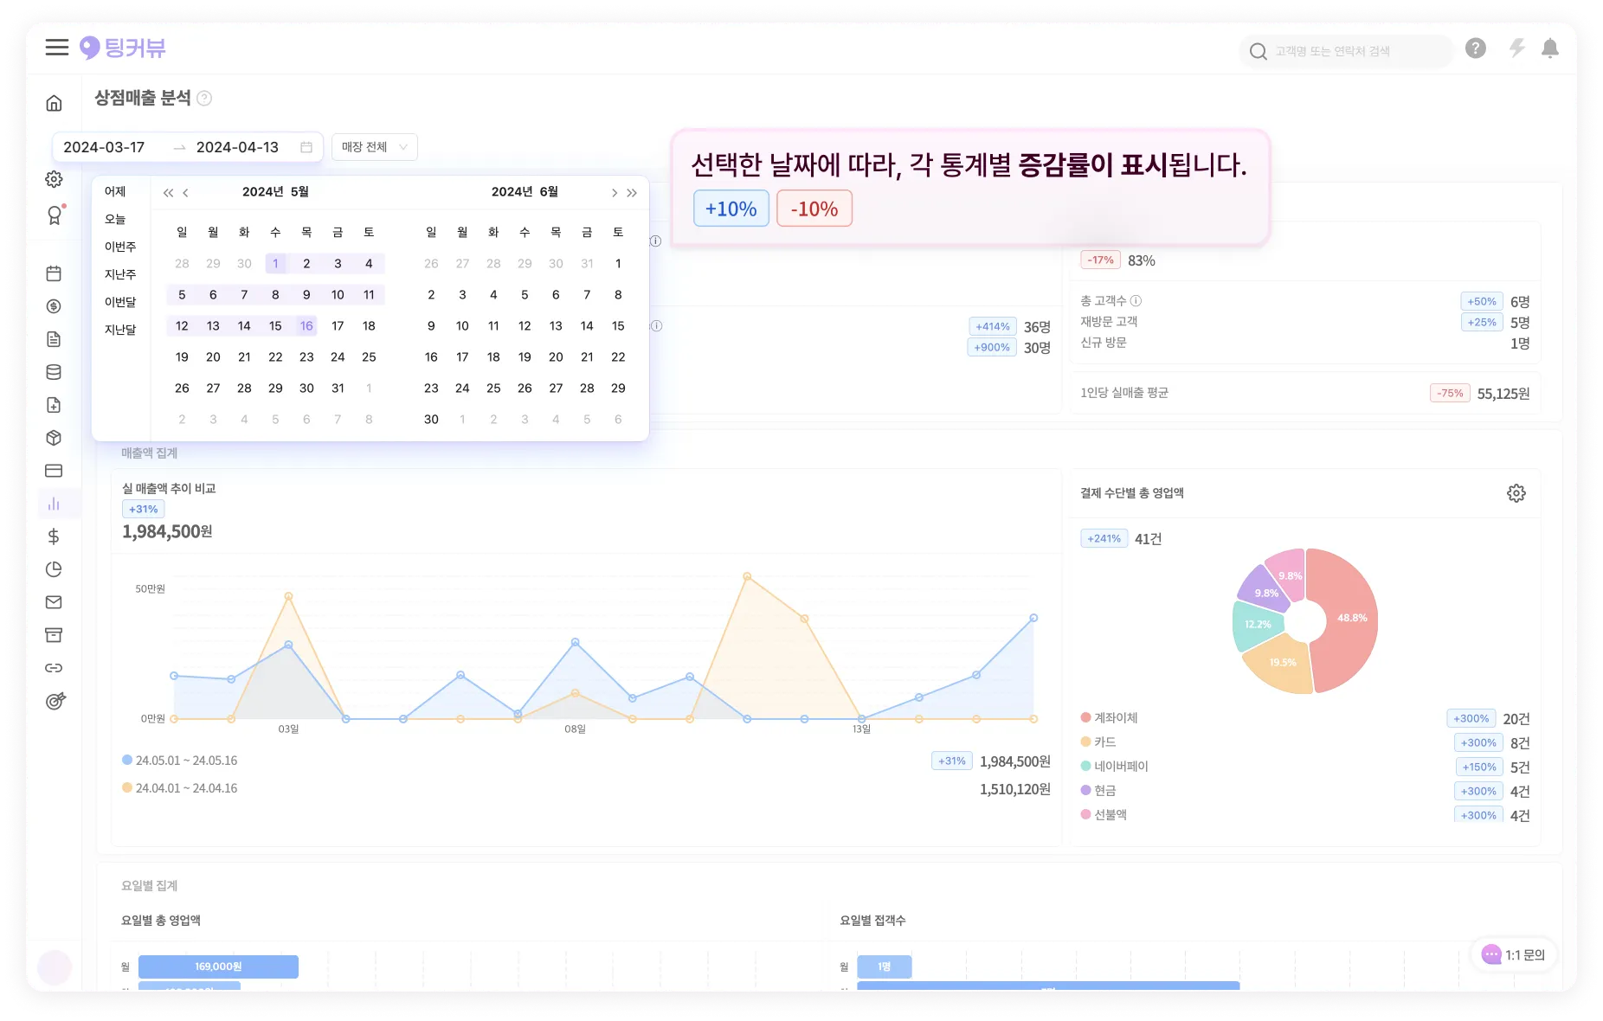
Task: Jump forward one year with double-right chevron
Action: [x=632, y=193]
